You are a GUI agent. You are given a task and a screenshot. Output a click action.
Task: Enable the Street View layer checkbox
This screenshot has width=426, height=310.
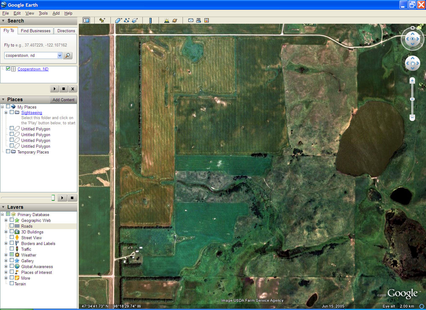[12, 237]
